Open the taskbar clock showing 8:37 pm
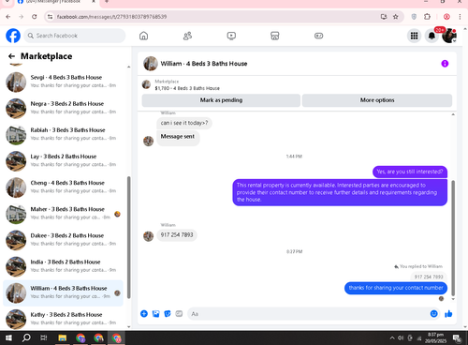 pyautogui.click(x=436, y=337)
